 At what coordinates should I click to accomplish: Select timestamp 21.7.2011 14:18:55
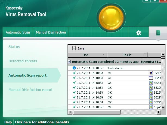click(x=90, y=107)
